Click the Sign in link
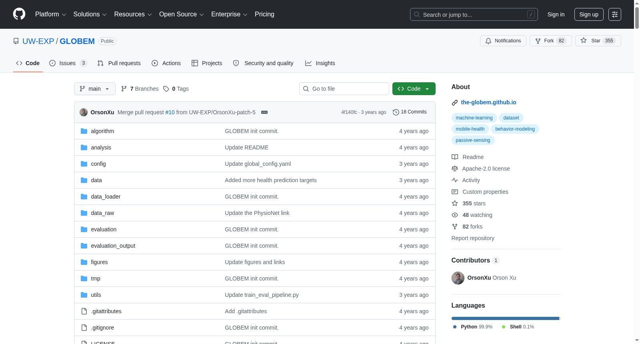Image resolution: width=640 pixels, height=344 pixels. click(x=556, y=14)
